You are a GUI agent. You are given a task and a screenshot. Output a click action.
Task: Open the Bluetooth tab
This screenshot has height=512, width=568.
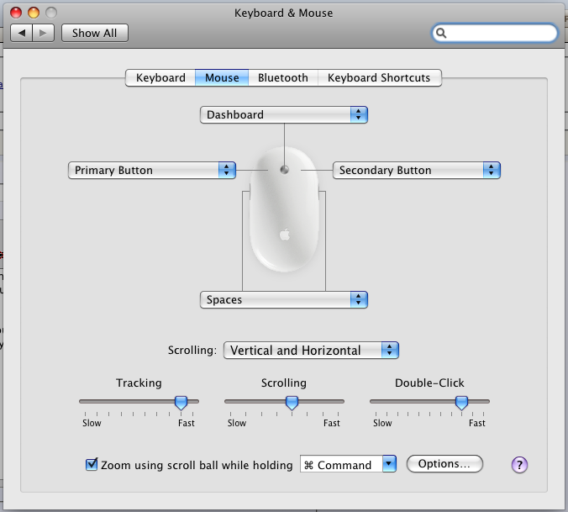[283, 77]
